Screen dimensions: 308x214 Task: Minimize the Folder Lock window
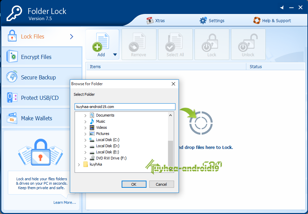(292, 7)
